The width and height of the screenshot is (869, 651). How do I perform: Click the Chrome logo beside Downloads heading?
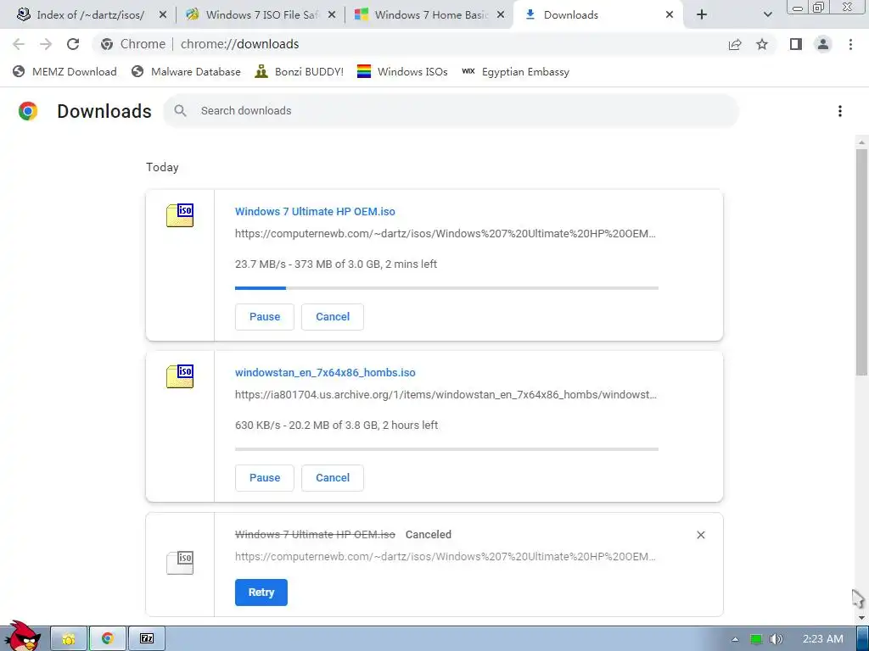click(28, 111)
